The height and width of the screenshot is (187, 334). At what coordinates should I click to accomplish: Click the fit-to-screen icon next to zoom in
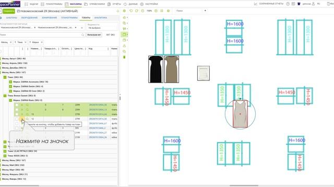(162, 10)
